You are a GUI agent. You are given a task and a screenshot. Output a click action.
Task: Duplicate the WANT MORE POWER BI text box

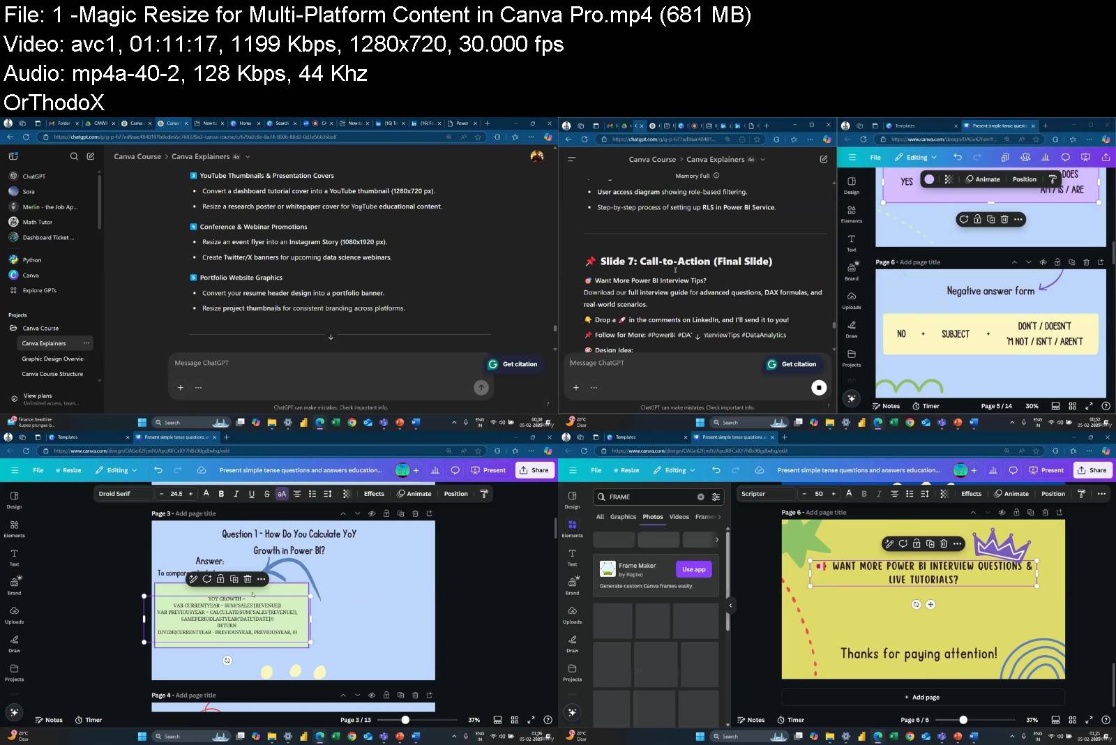930,543
